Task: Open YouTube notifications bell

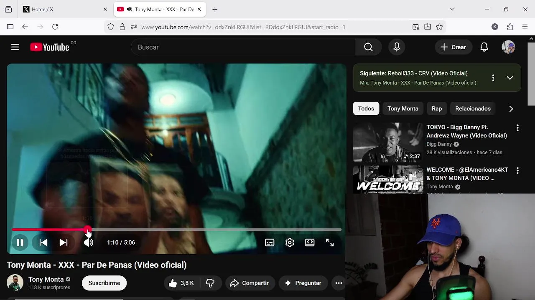Action: pos(484,47)
